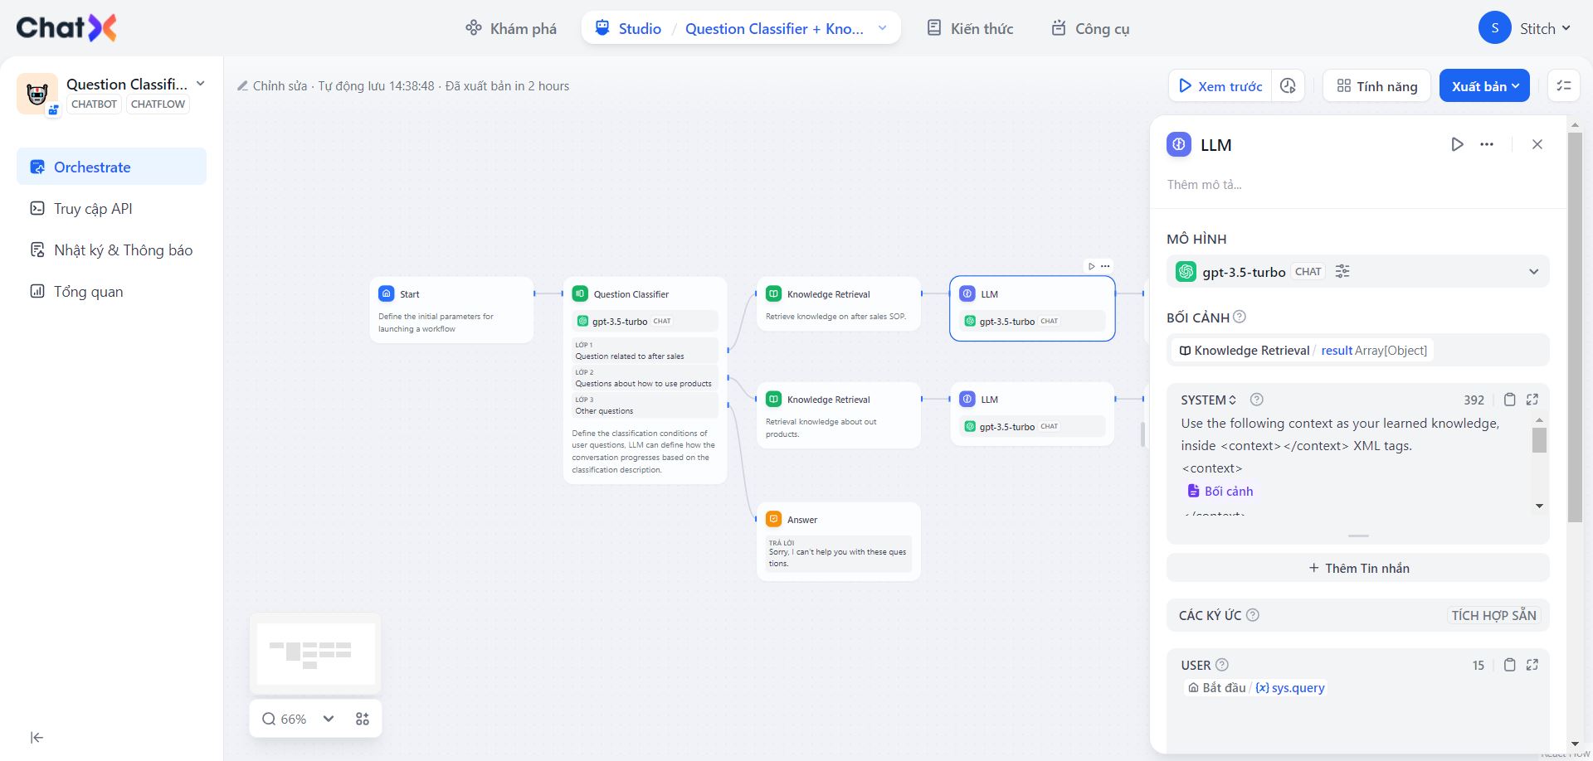Toggle the SYSTEM role selector
Image resolution: width=1593 pixels, height=761 pixels.
point(1208,400)
